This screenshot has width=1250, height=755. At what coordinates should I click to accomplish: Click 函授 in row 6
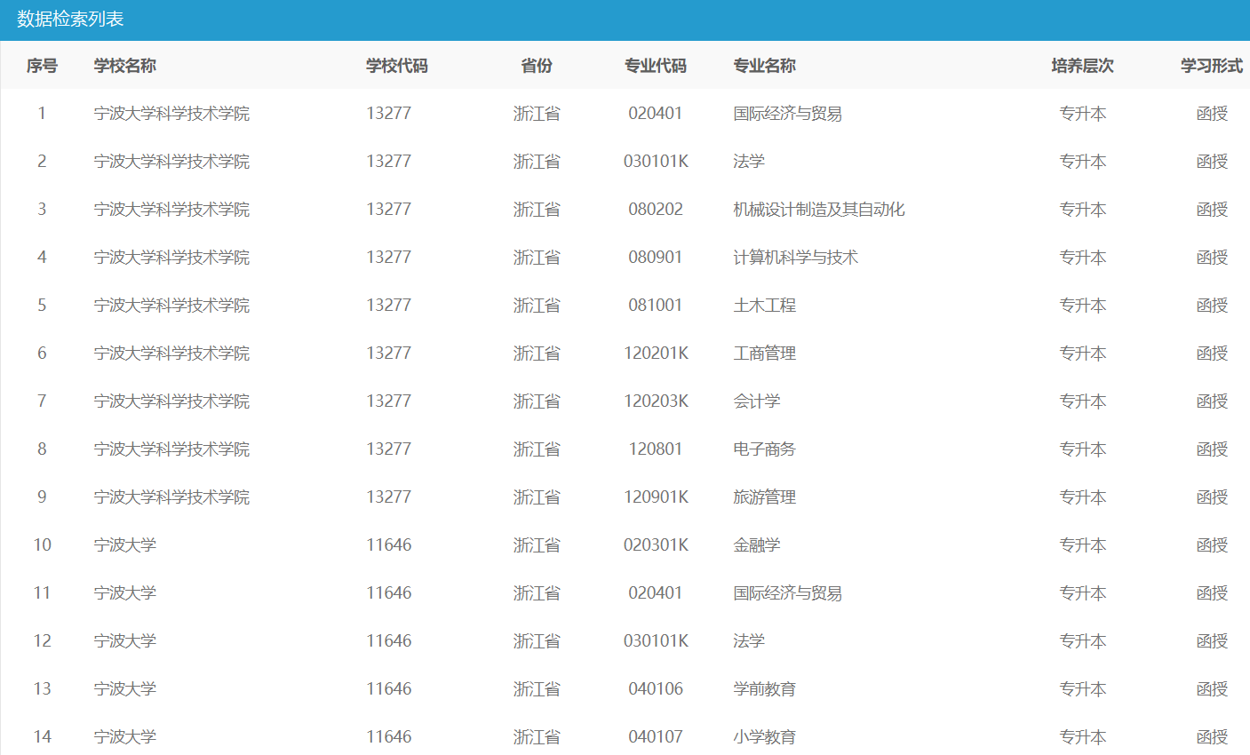pos(1212,354)
